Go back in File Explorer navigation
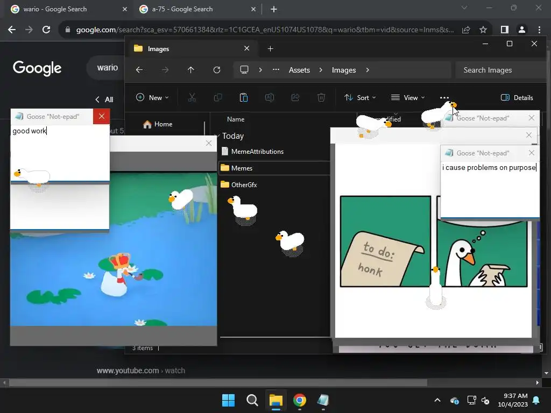 [139, 70]
